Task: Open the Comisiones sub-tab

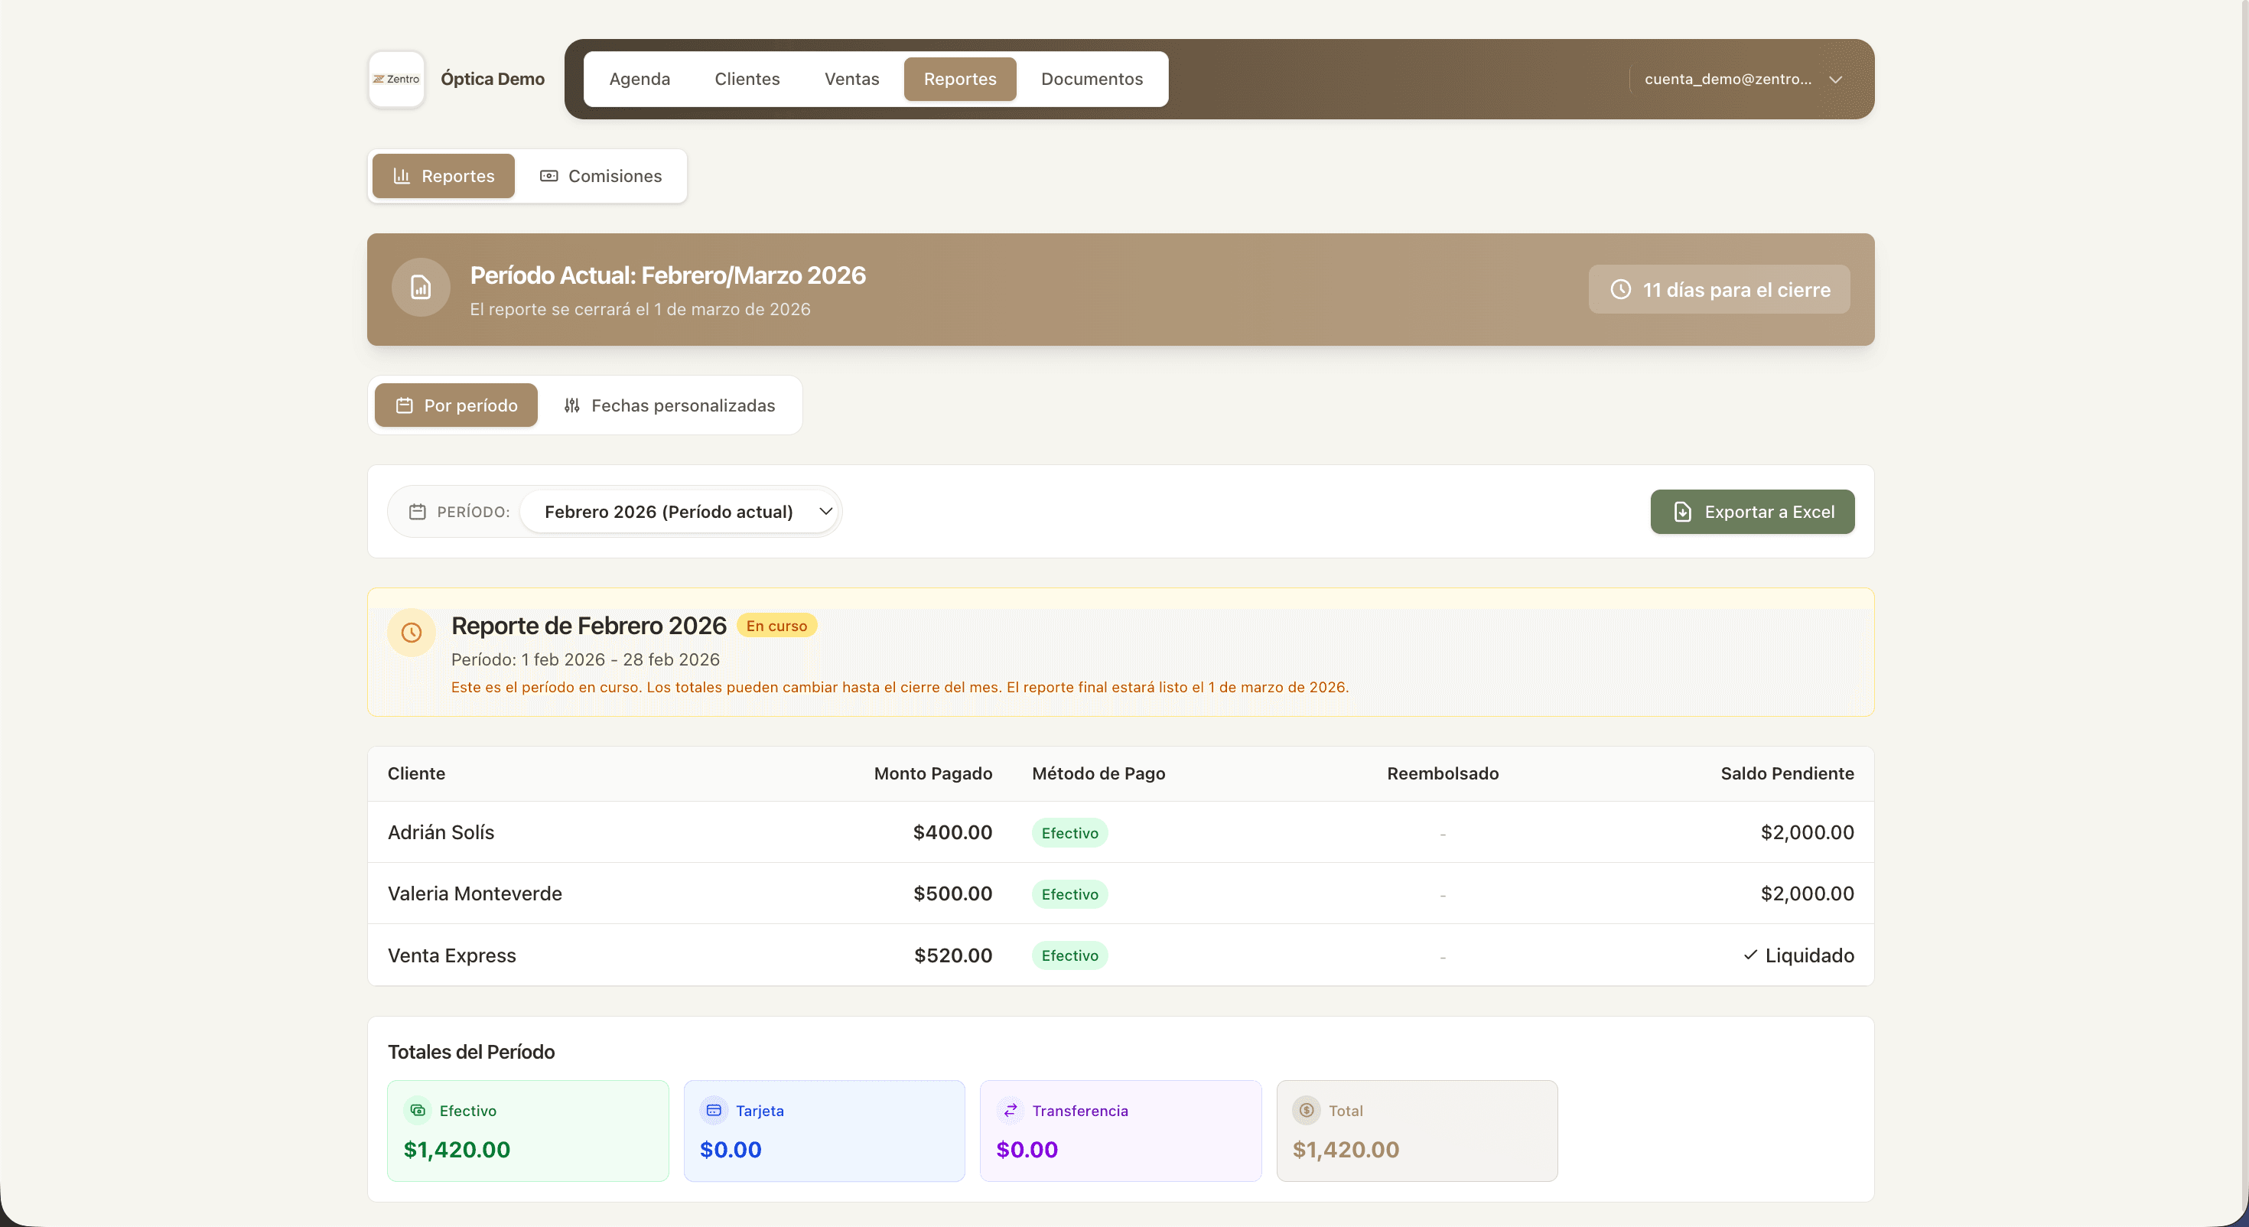Action: [600, 177]
